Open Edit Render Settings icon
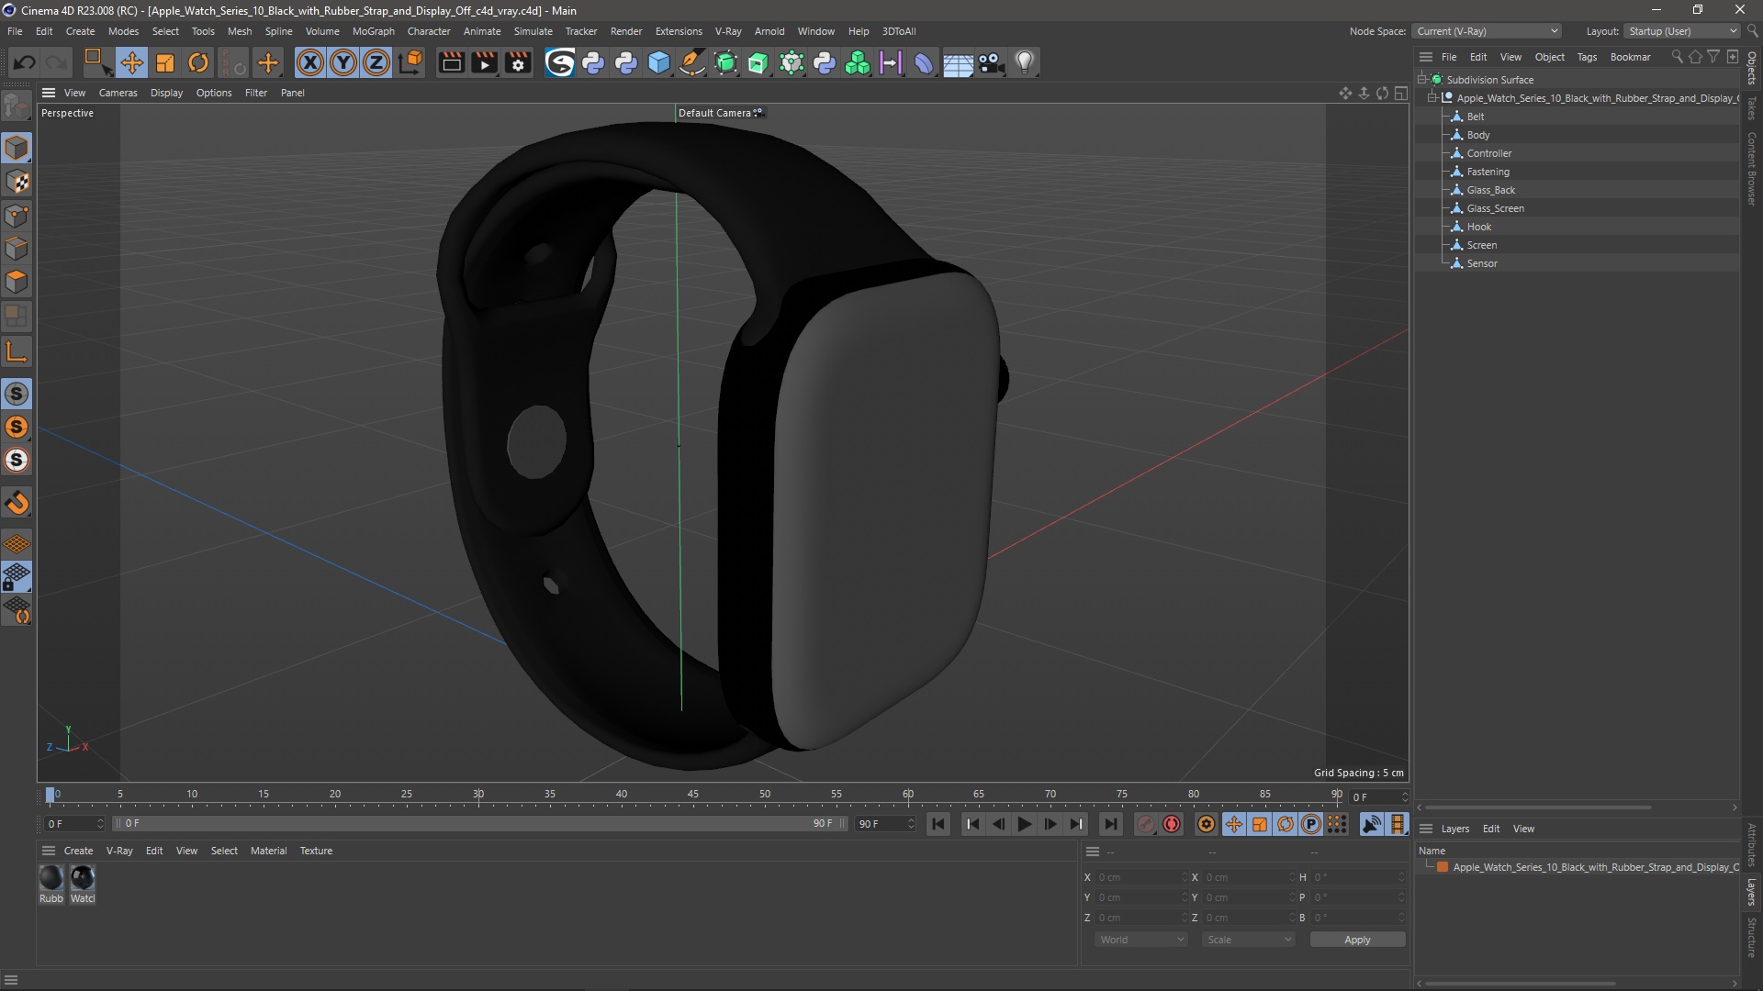This screenshot has height=991, width=1763. [x=518, y=62]
